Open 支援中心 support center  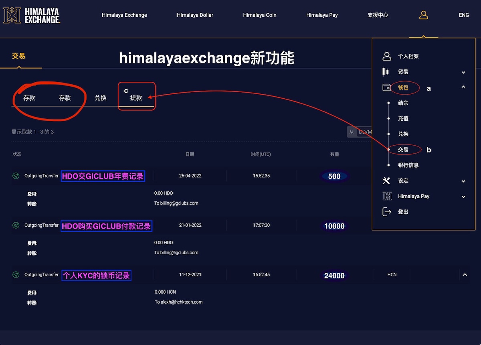pyautogui.click(x=378, y=15)
